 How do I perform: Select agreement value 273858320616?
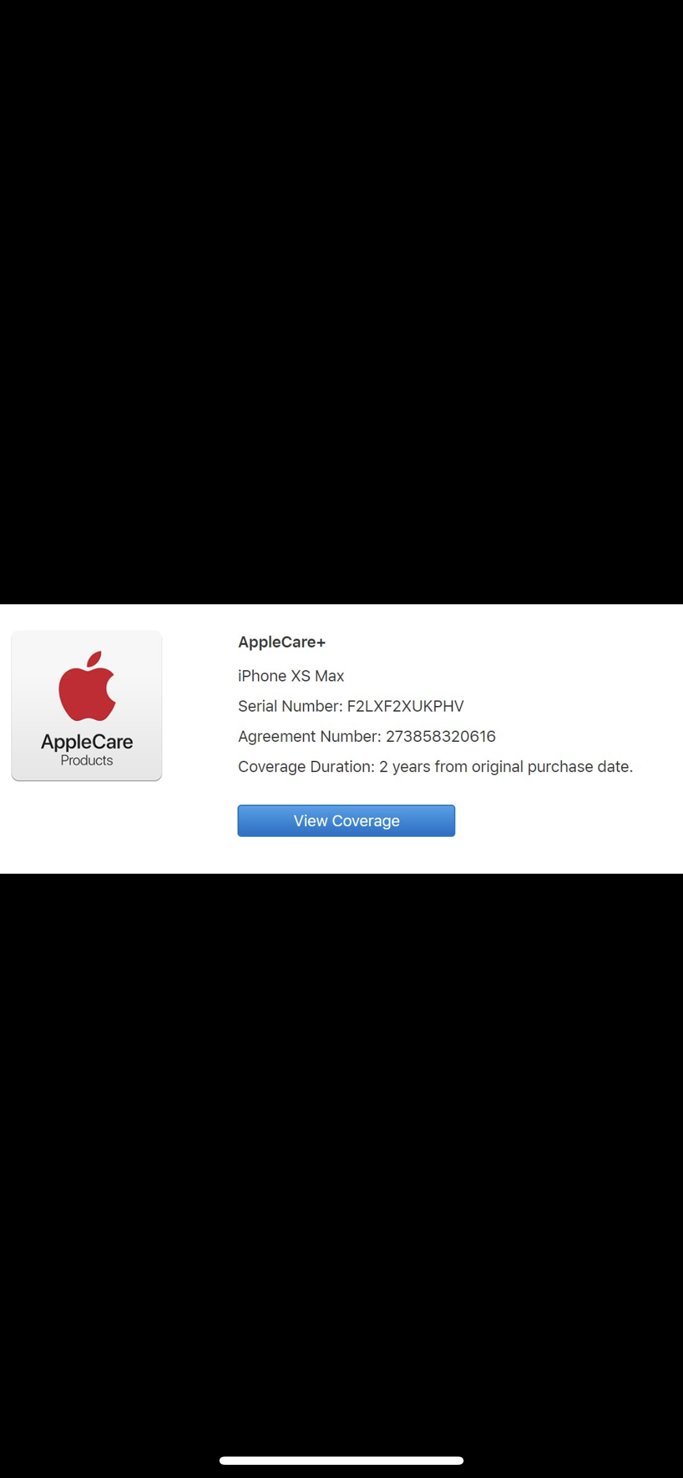[441, 736]
